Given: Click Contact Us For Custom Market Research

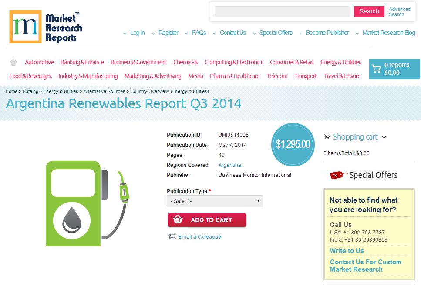Looking at the screenshot, I should 365,266.
